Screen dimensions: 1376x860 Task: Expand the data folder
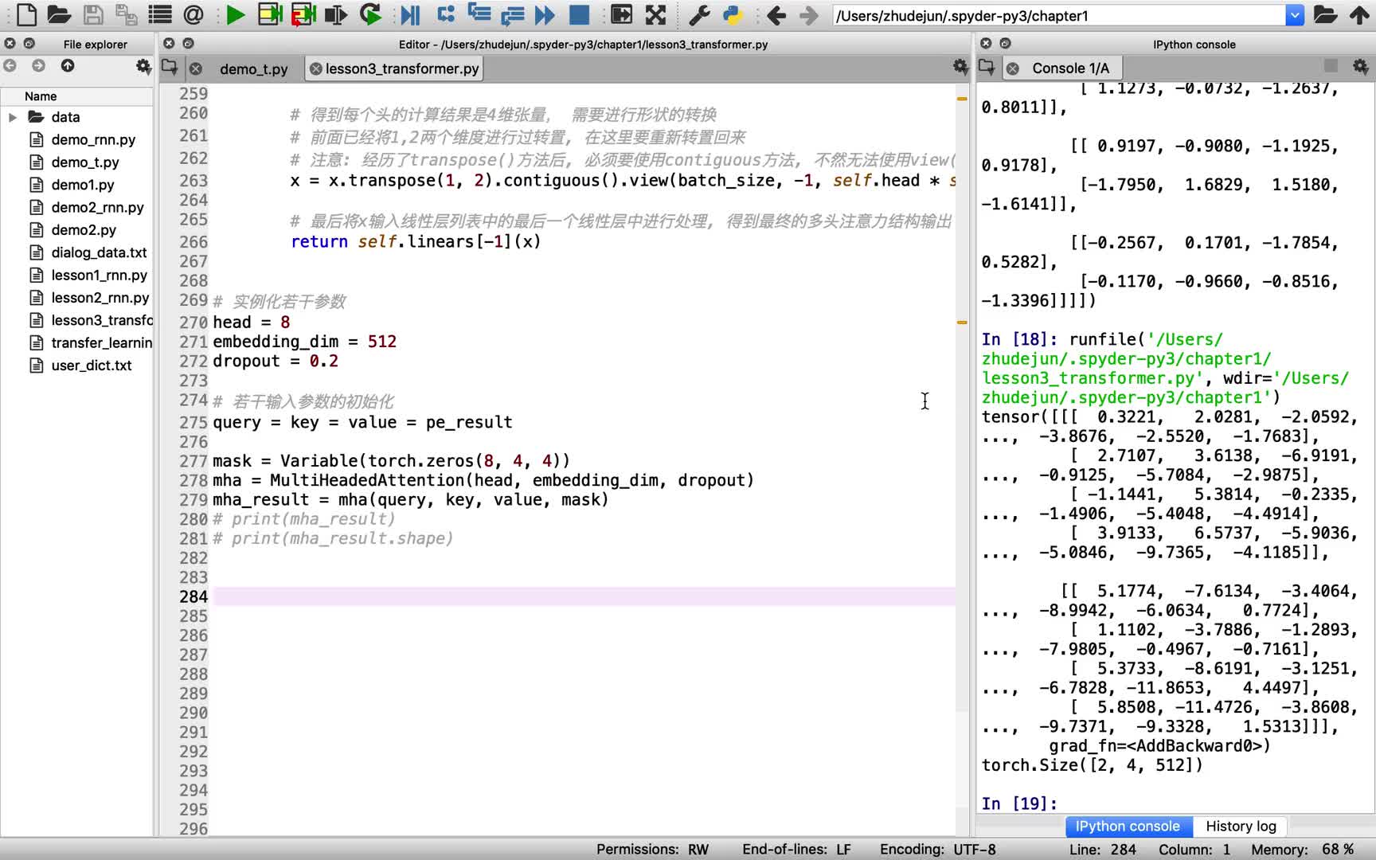point(13,117)
